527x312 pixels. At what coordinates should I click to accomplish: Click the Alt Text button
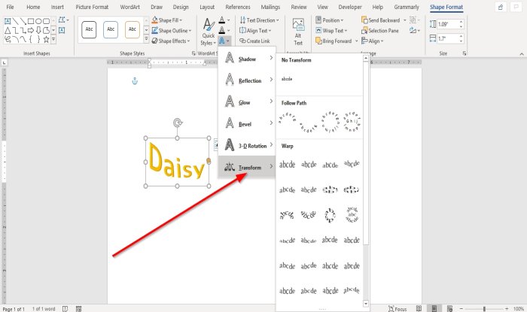298,32
